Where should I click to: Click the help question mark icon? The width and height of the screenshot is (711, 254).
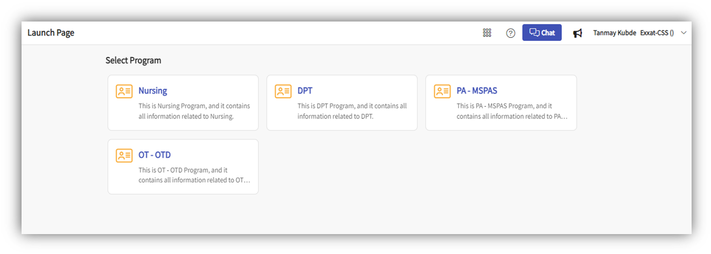(511, 33)
